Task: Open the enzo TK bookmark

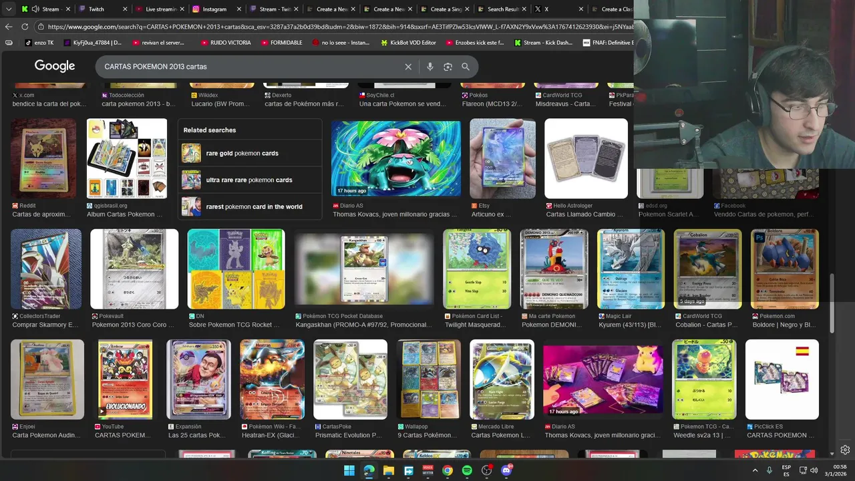Action: point(39,43)
